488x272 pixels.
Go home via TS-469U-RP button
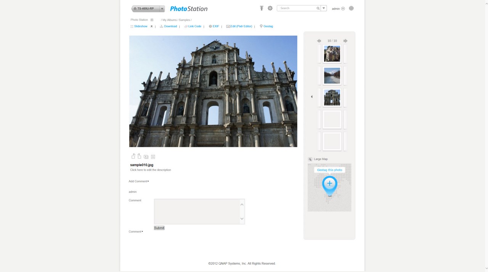tap(145, 8)
